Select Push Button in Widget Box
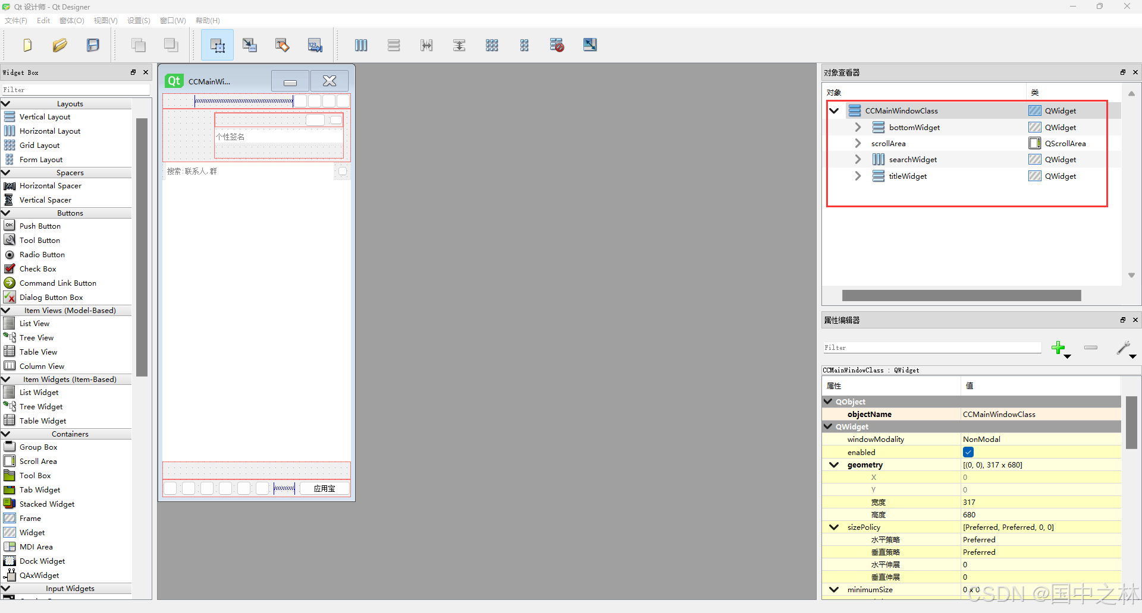Image resolution: width=1142 pixels, height=613 pixels. coord(40,226)
